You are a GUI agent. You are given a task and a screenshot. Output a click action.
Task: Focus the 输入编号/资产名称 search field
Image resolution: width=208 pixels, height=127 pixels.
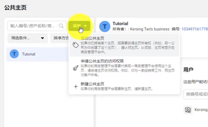pos(37,26)
